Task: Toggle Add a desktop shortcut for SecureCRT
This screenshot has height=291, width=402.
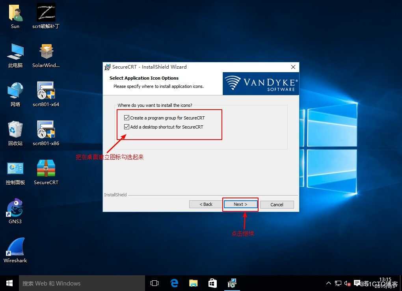Action: (127, 127)
